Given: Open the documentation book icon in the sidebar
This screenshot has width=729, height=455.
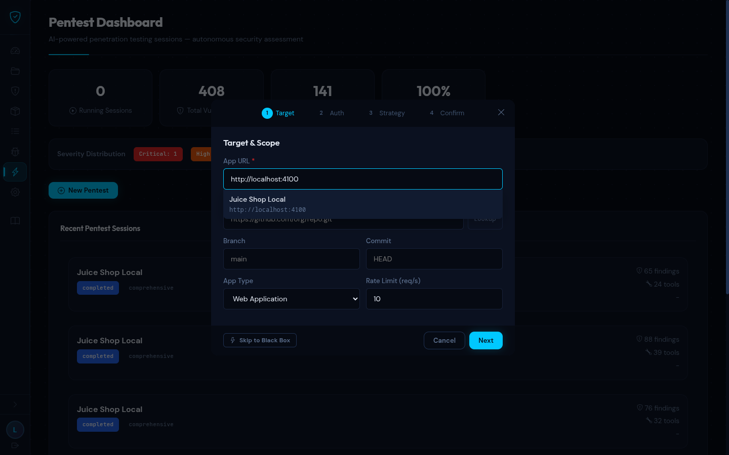Looking at the screenshot, I should click(x=15, y=221).
